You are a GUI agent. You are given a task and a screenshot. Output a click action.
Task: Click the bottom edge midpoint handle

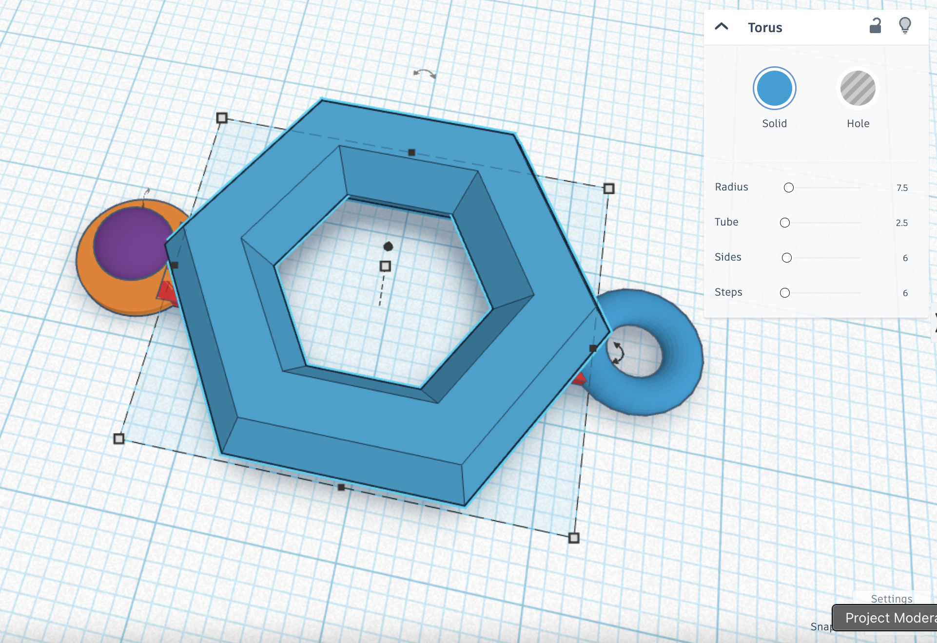pos(341,487)
